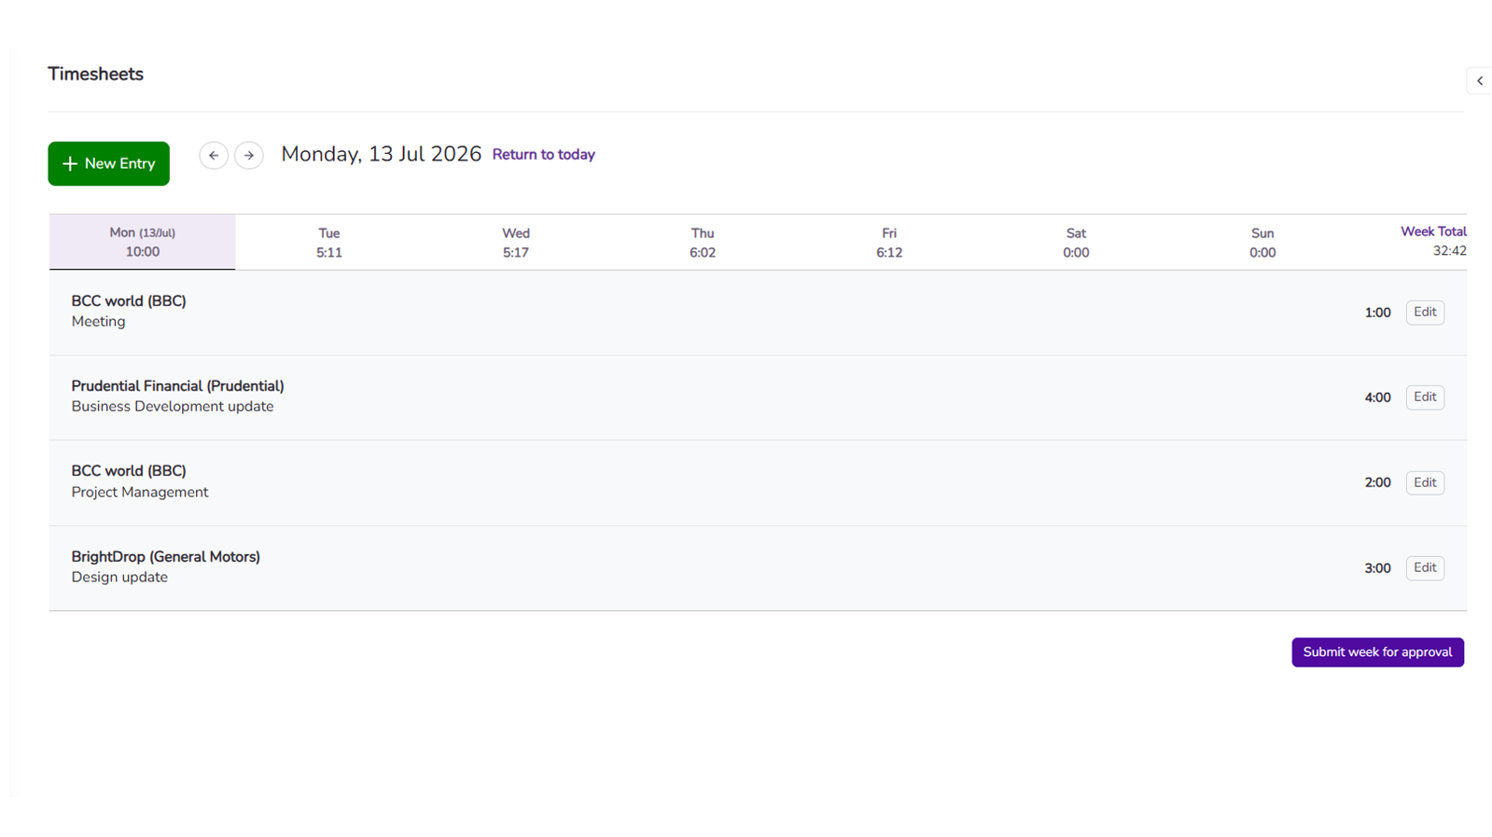Click the Project Management description text
1492x837 pixels.
click(x=140, y=493)
